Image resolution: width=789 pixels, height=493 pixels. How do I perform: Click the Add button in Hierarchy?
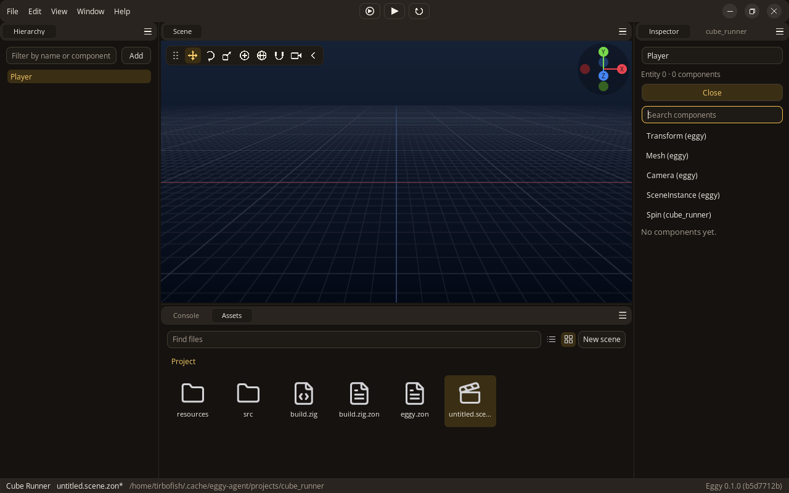[x=136, y=55]
